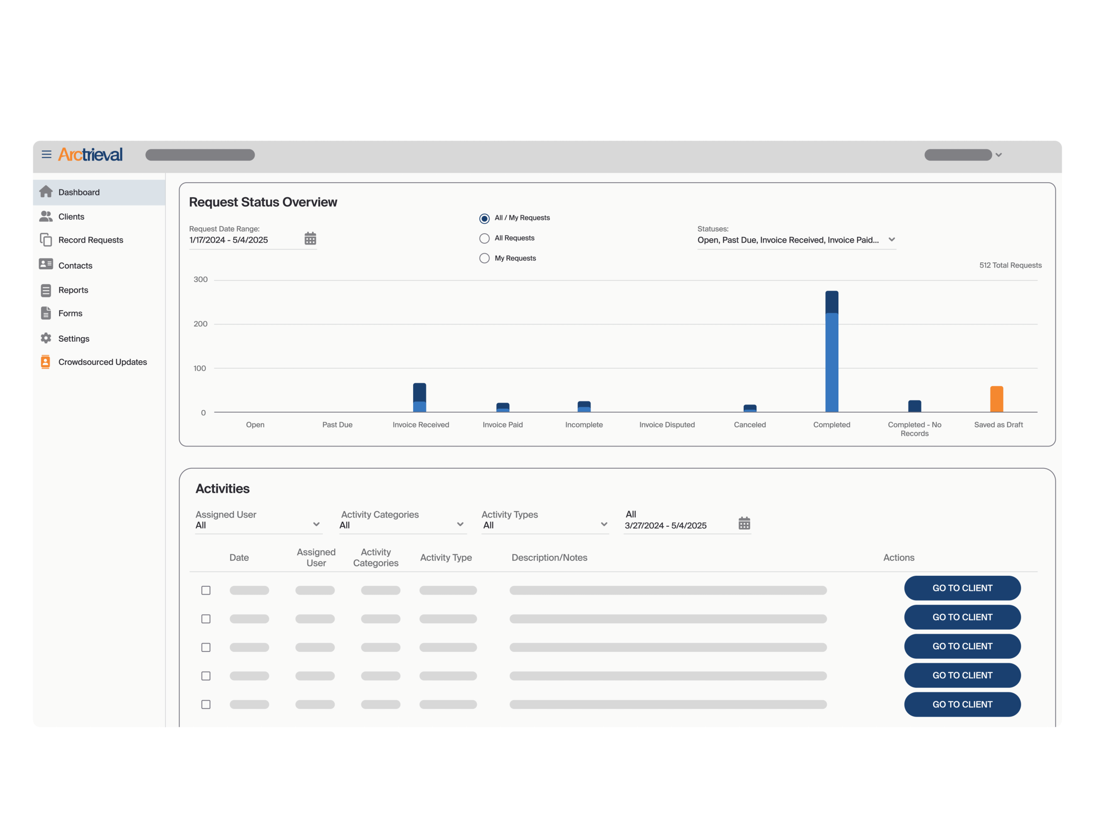Viewport: 1093px width, 820px height.
Task: Select Clients in the sidebar menu
Action: coord(71,216)
